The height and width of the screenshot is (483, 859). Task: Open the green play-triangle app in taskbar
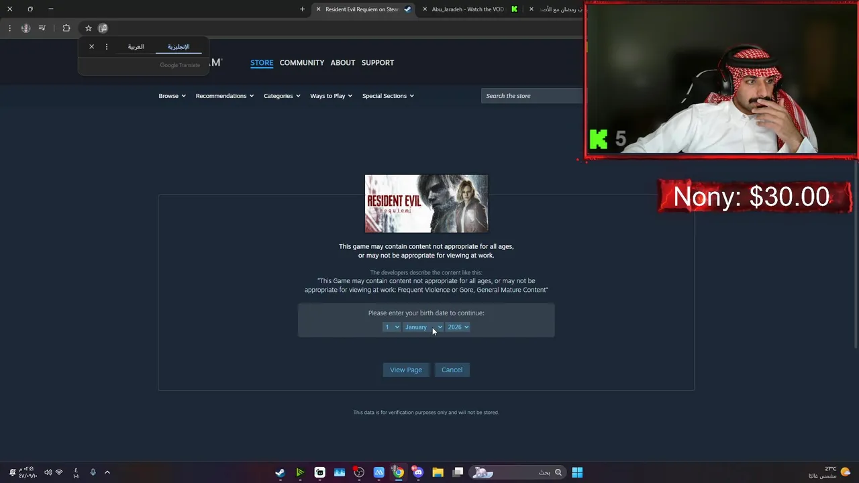300,472
